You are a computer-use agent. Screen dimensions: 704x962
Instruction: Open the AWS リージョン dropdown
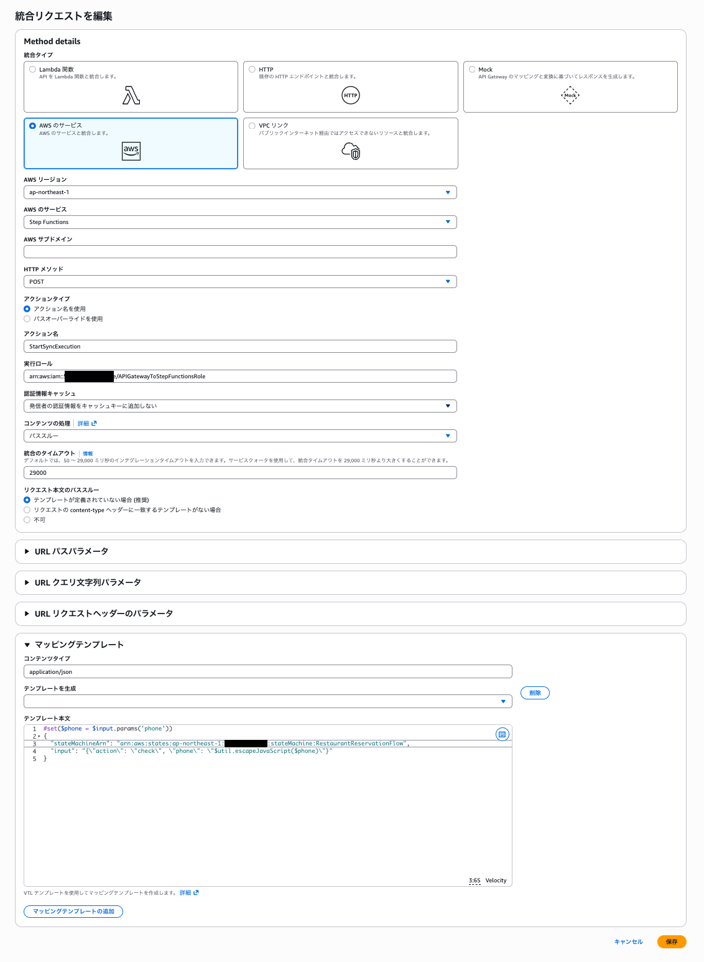[240, 192]
